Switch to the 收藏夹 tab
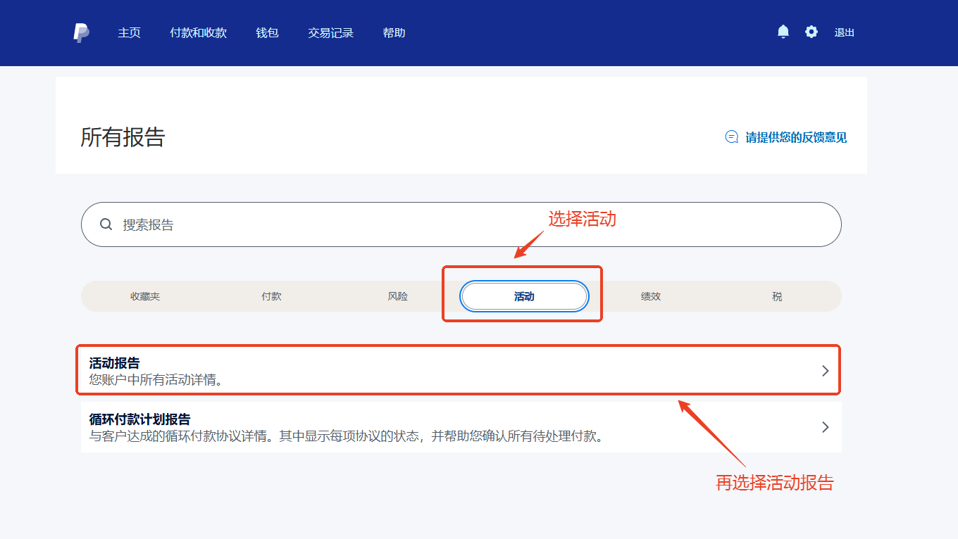 [x=145, y=296]
